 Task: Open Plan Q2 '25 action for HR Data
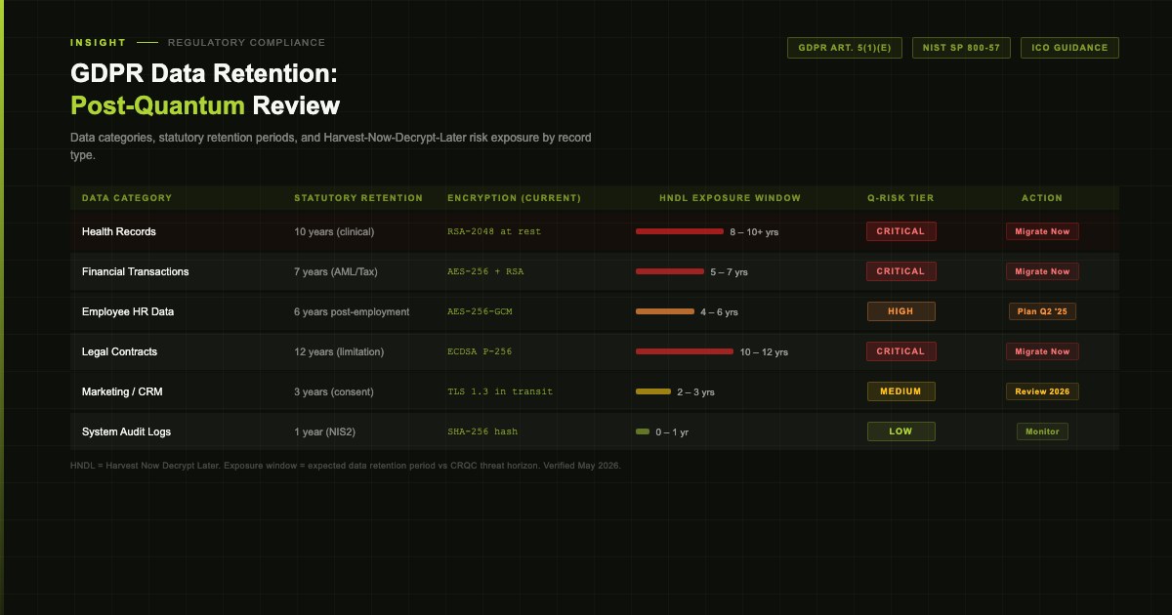(1042, 311)
